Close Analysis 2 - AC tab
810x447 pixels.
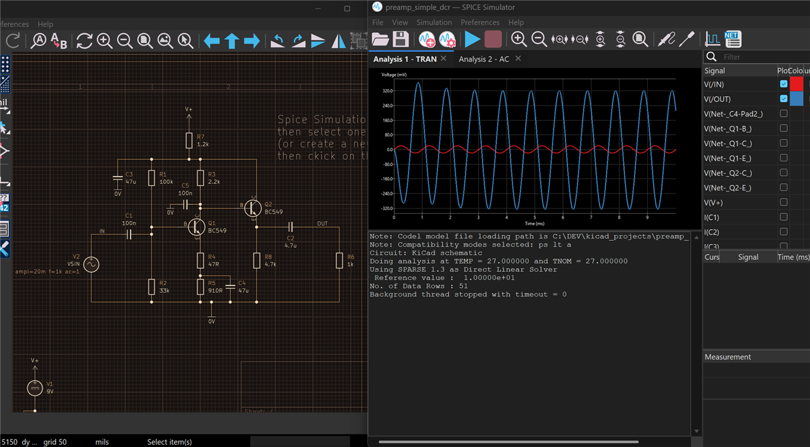[518, 58]
